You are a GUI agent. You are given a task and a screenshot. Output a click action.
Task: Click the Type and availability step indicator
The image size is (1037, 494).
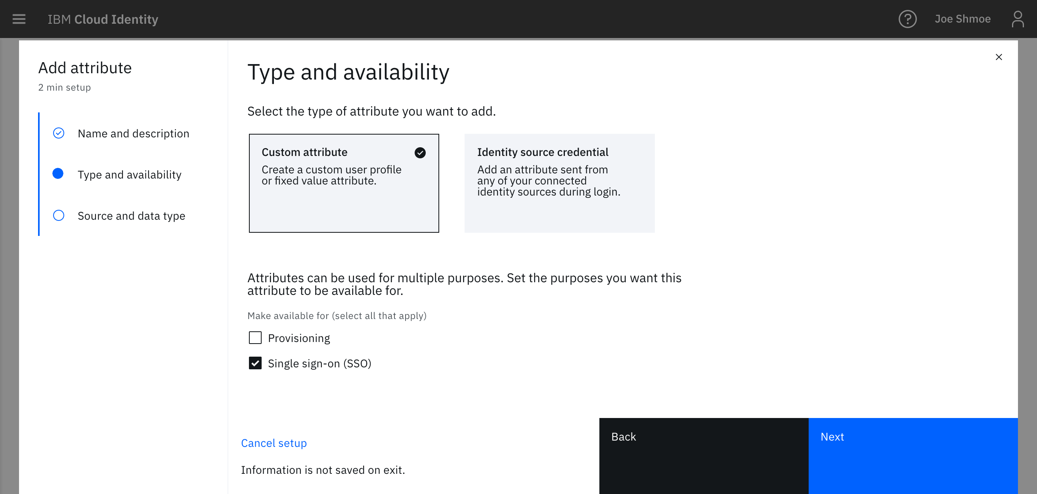point(58,174)
